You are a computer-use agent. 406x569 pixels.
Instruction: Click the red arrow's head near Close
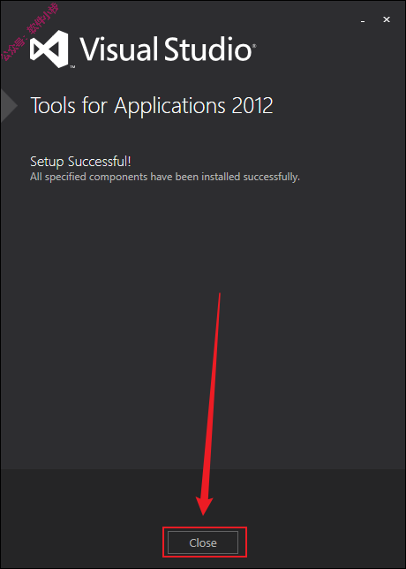coord(203,505)
